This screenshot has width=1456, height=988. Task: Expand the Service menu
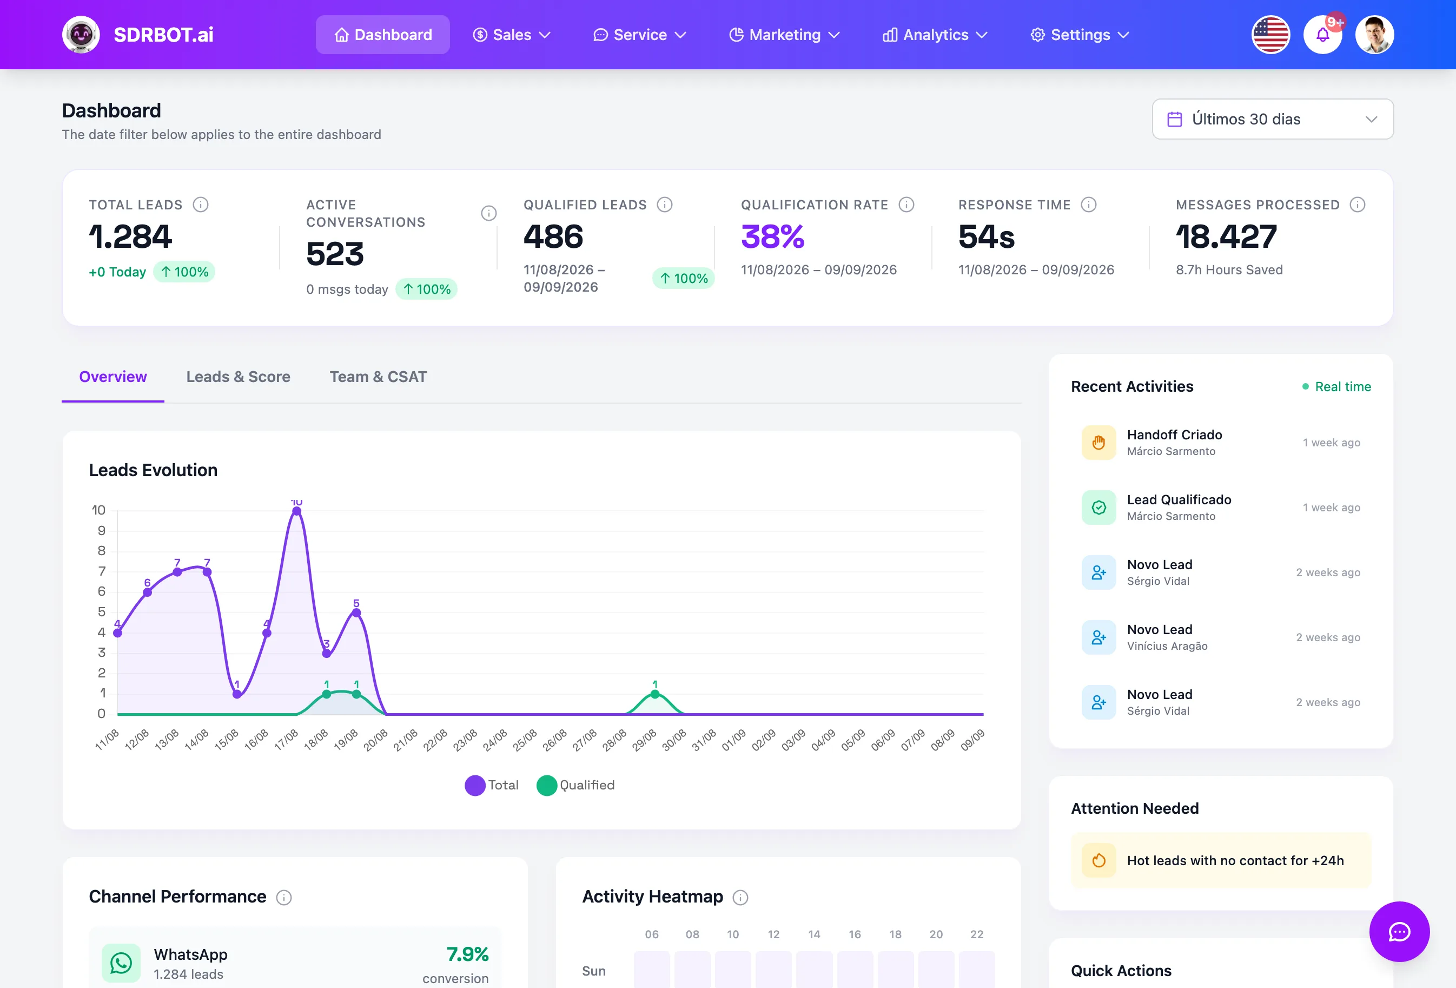tap(640, 35)
